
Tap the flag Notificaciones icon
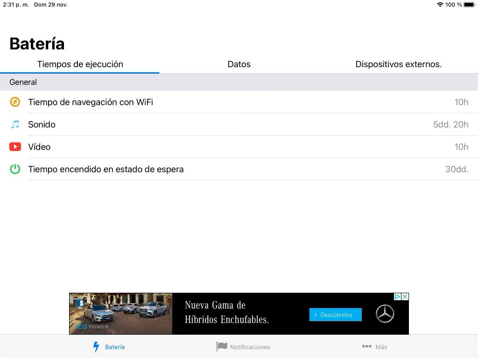(x=222, y=346)
